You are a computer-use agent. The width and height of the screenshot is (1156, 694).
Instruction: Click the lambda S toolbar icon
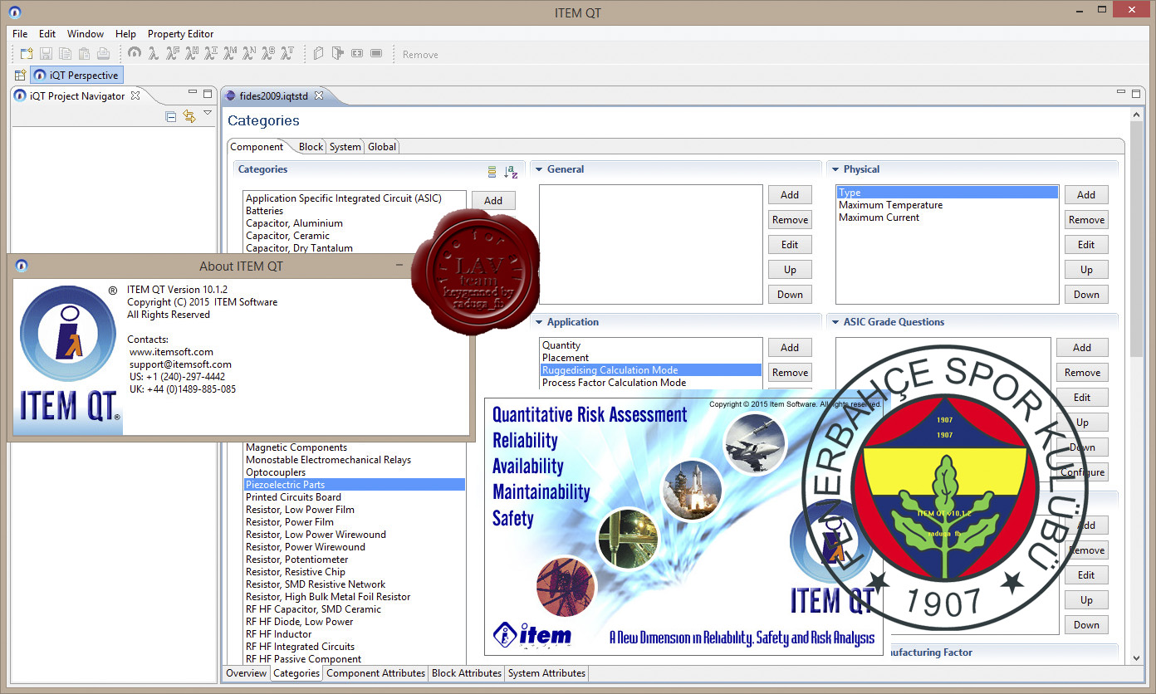268,54
